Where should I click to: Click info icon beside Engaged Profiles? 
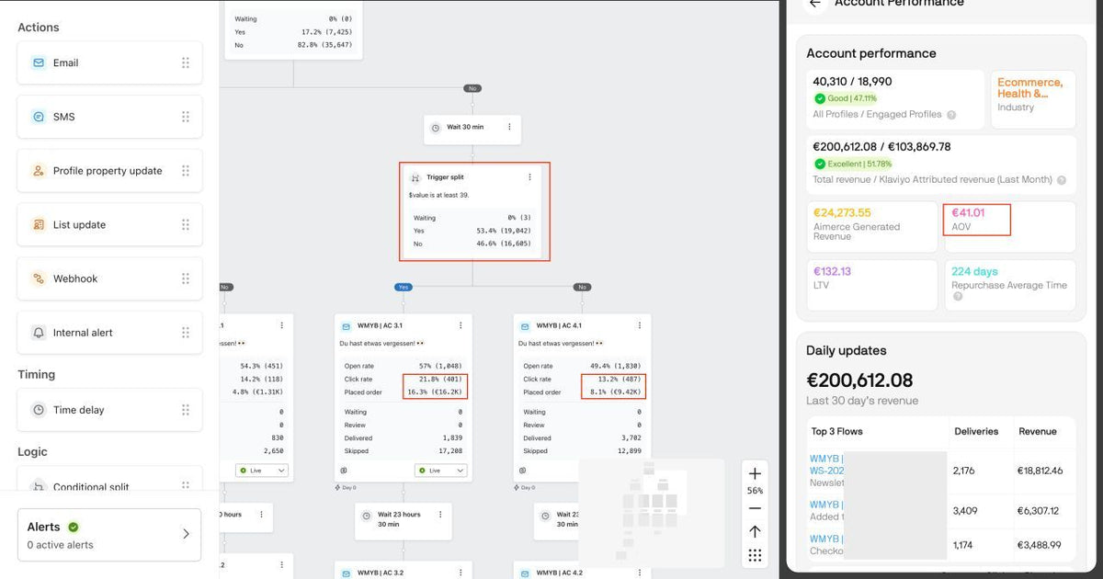(951, 115)
